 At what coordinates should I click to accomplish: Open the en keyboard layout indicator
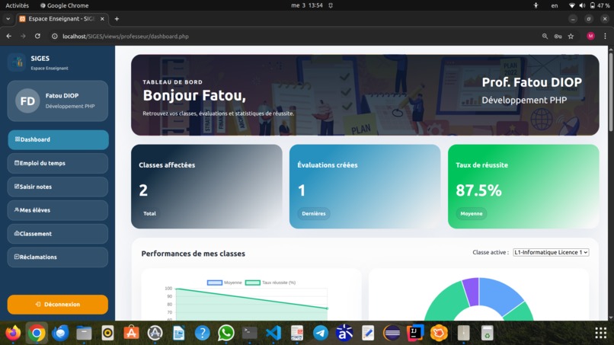click(555, 5)
